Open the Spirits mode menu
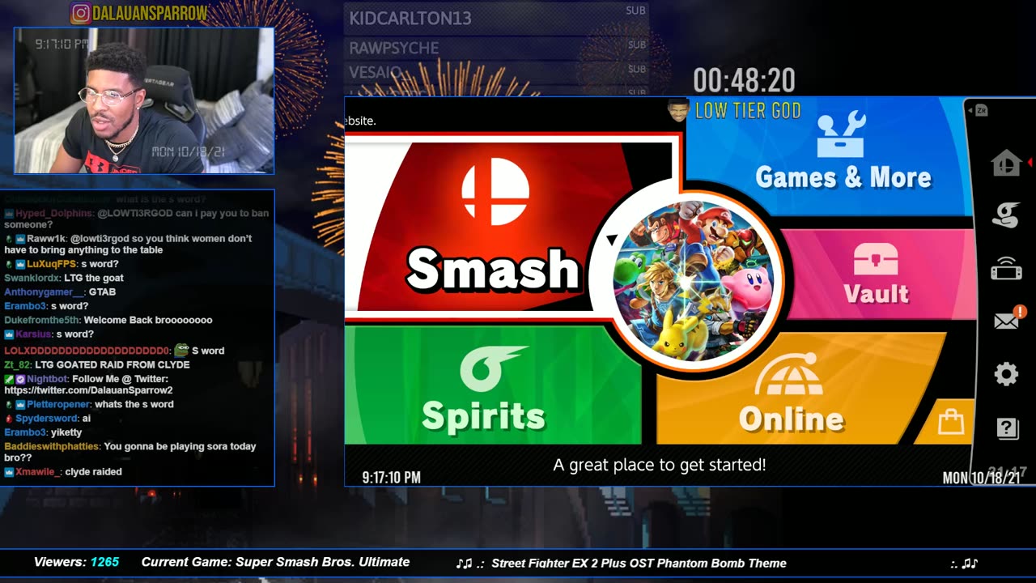The width and height of the screenshot is (1036, 583). pos(492,385)
